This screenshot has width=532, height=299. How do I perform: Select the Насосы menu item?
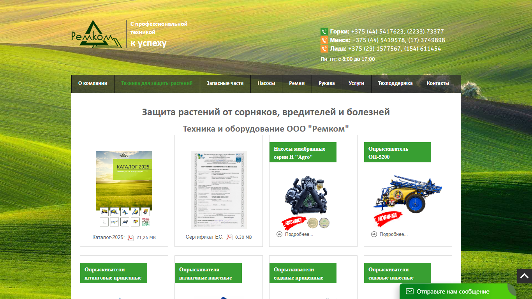(266, 83)
